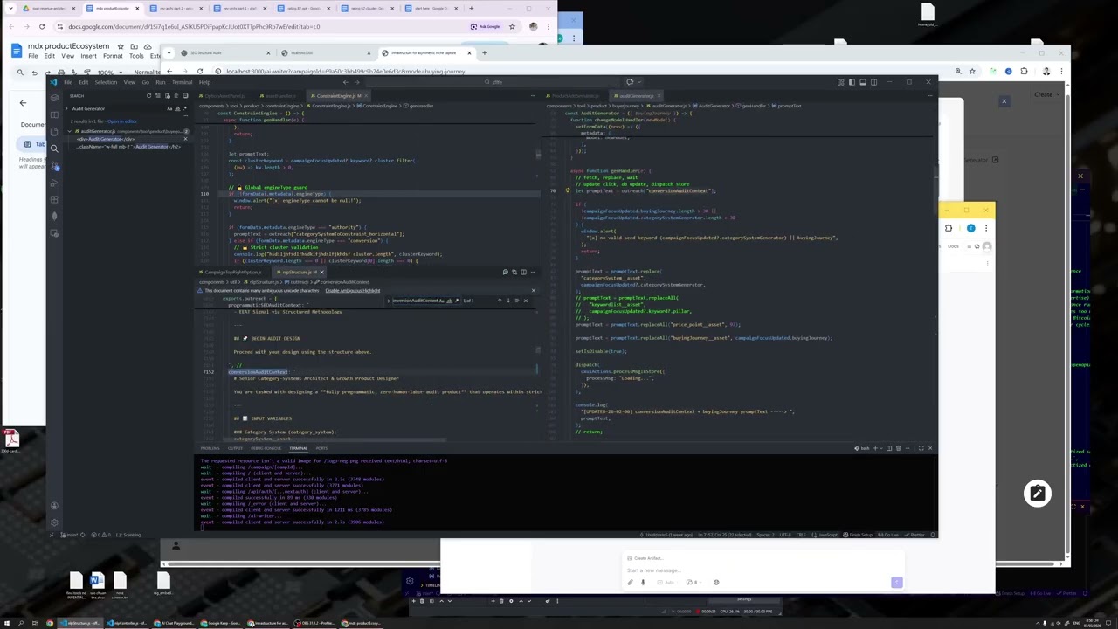Click the Open in editor link
The height and width of the screenshot is (629, 1118).
[x=121, y=121]
